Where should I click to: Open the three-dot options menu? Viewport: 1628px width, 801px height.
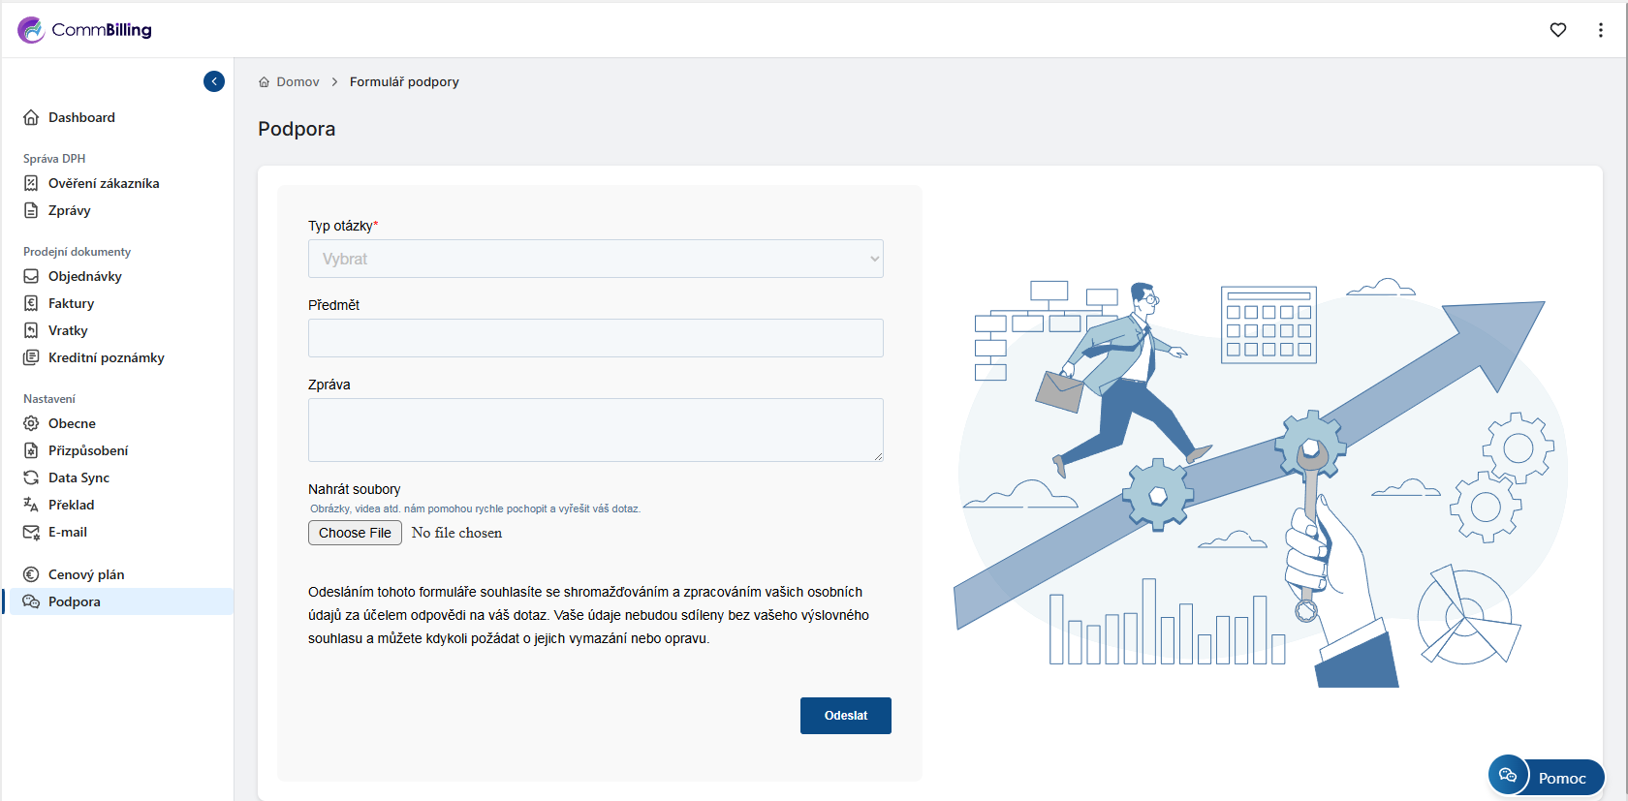coord(1600,30)
